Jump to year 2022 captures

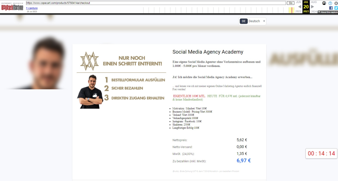pyautogui.click(x=298, y=12)
